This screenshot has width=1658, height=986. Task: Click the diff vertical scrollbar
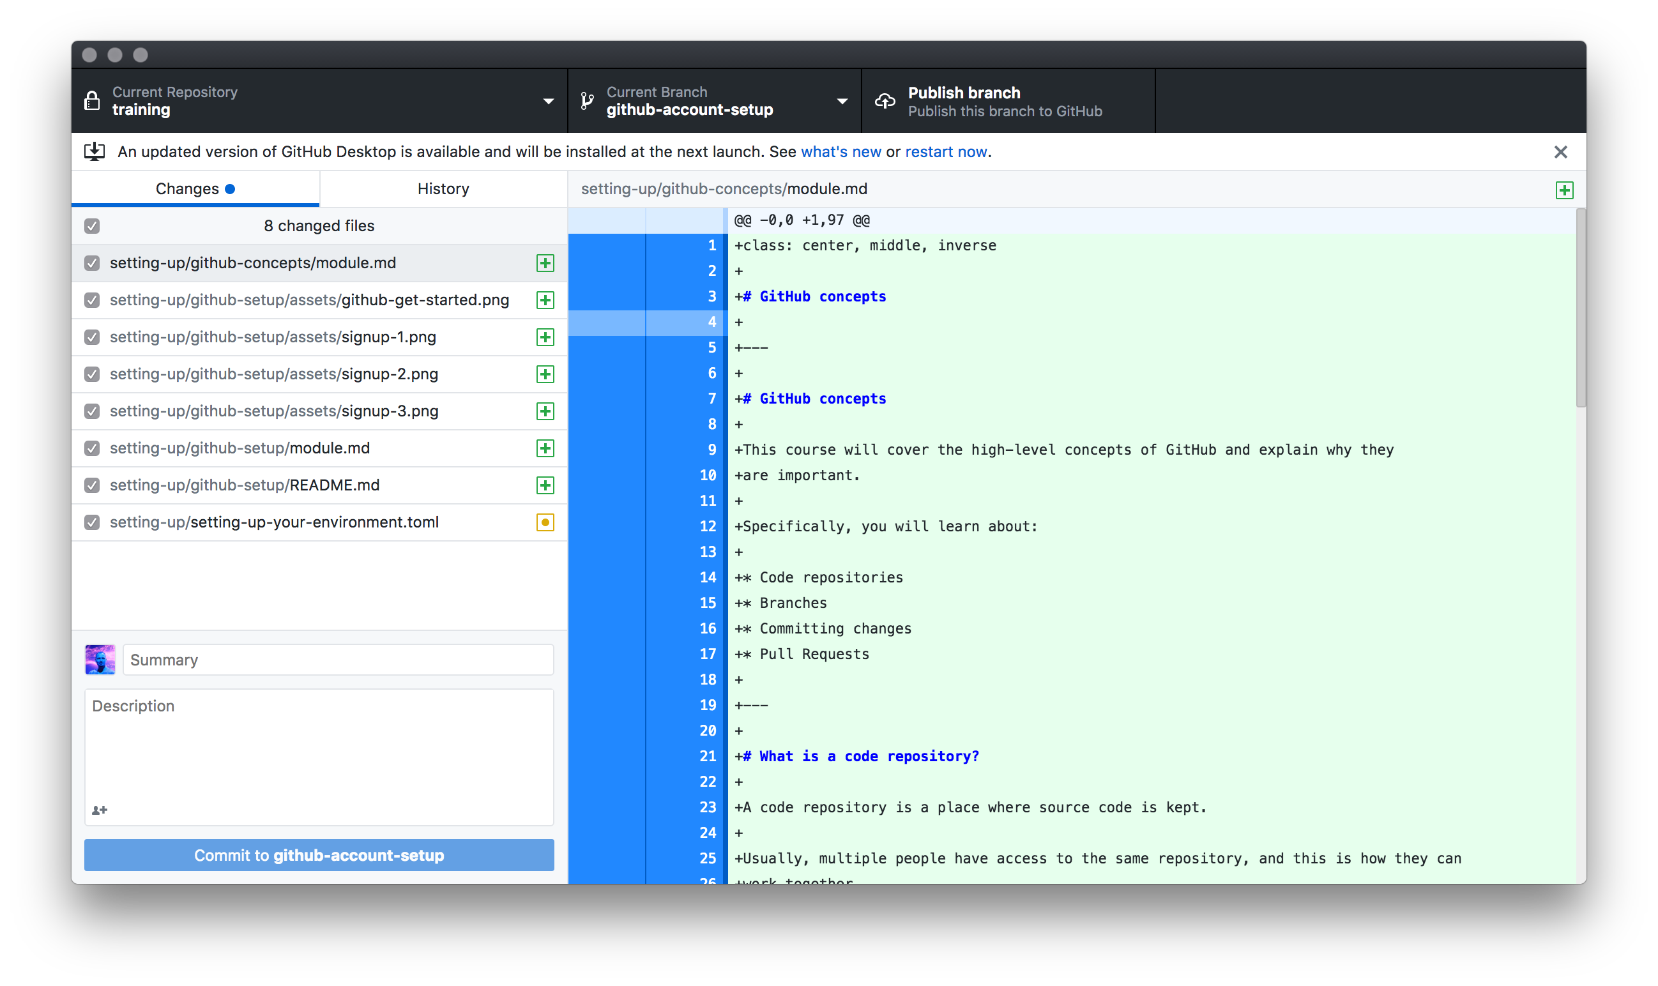[x=1580, y=308]
